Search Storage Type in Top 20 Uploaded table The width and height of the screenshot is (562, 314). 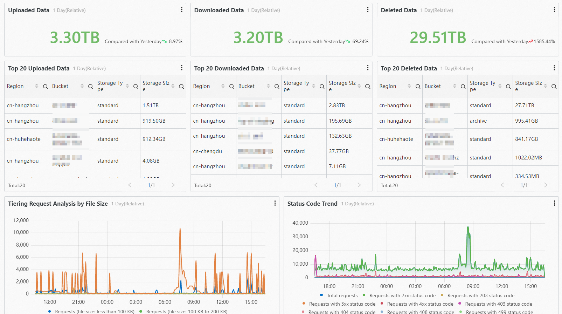(136, 86)
